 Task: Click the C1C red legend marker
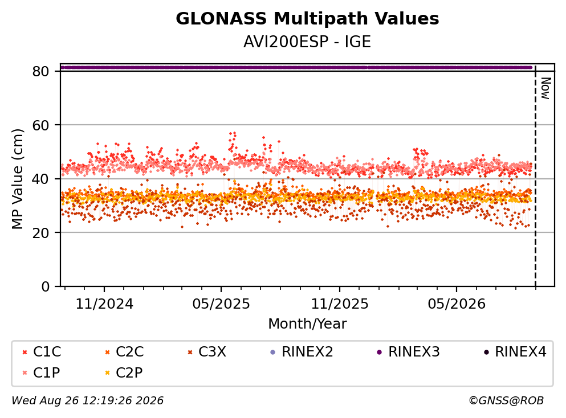[x=25, y=353]
